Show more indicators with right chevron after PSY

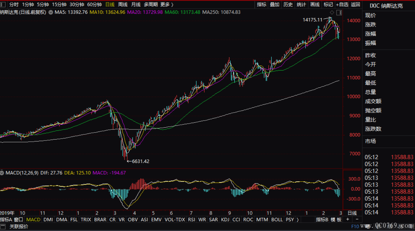point(298,220)
